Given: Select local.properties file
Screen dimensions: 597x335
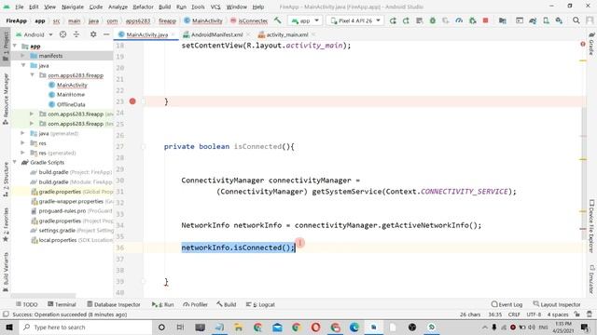Looking at the screenshot, I should coord(58,240).
